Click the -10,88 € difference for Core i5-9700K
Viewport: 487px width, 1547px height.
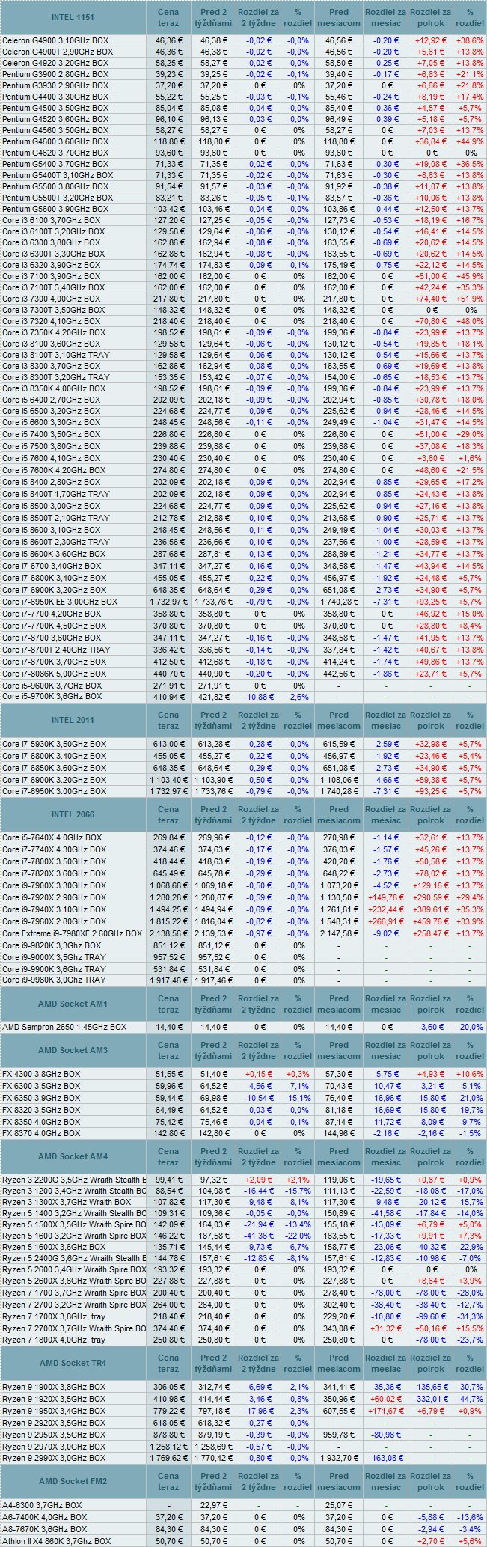(259, 697)
